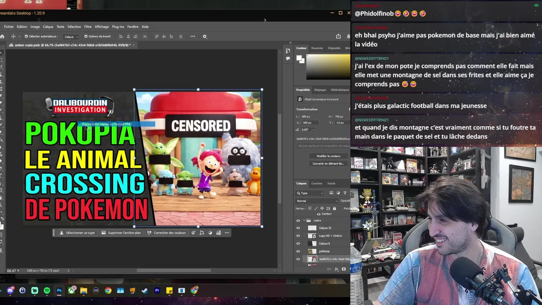Image resolution: width=542 pixels, height=305 pixels.
Task: Filter layers by type T icon
Action: point(345,193)
